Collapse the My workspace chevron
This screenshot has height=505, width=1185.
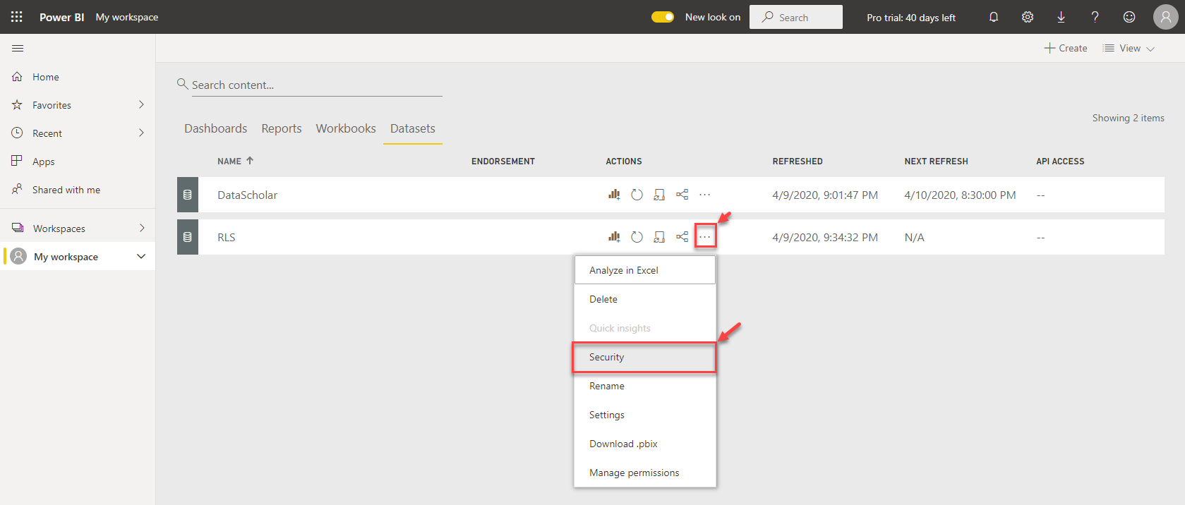click(x=141, y=256)
